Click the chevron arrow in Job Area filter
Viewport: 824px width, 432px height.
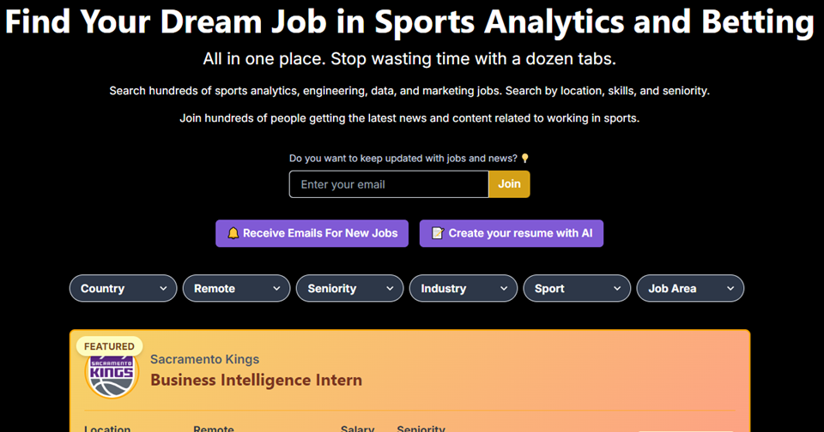pyautogui.click(x=730, y=289)
